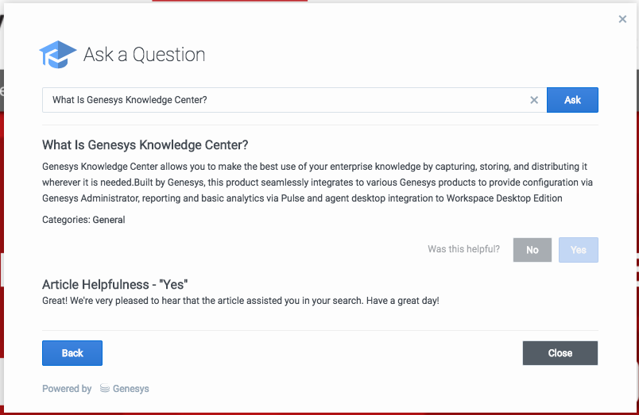639x415 pixels.
Task: Click the "Powered by" footer text
Action: coord(67,389)
